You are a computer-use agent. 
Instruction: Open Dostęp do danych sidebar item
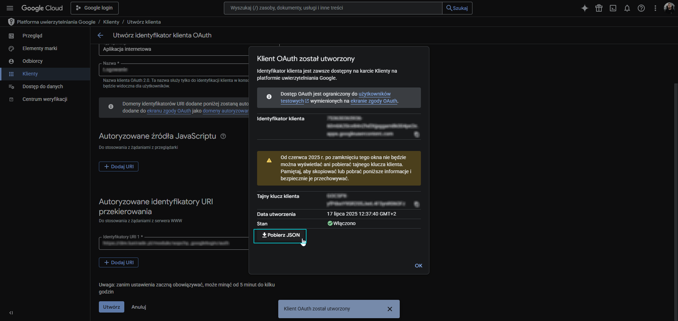pyautogui.click(x=43, y=86)
